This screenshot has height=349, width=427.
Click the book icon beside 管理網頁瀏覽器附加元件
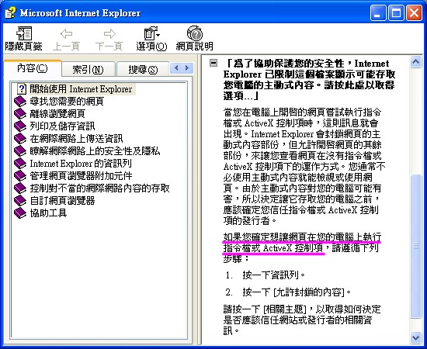tap(20, 176)
